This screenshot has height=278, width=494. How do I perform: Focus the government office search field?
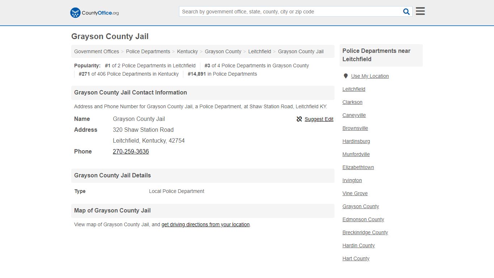(x=290, y=12)
